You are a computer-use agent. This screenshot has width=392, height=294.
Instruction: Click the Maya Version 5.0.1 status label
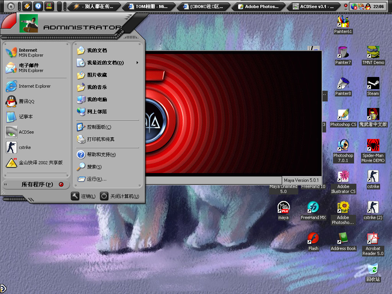301,180
